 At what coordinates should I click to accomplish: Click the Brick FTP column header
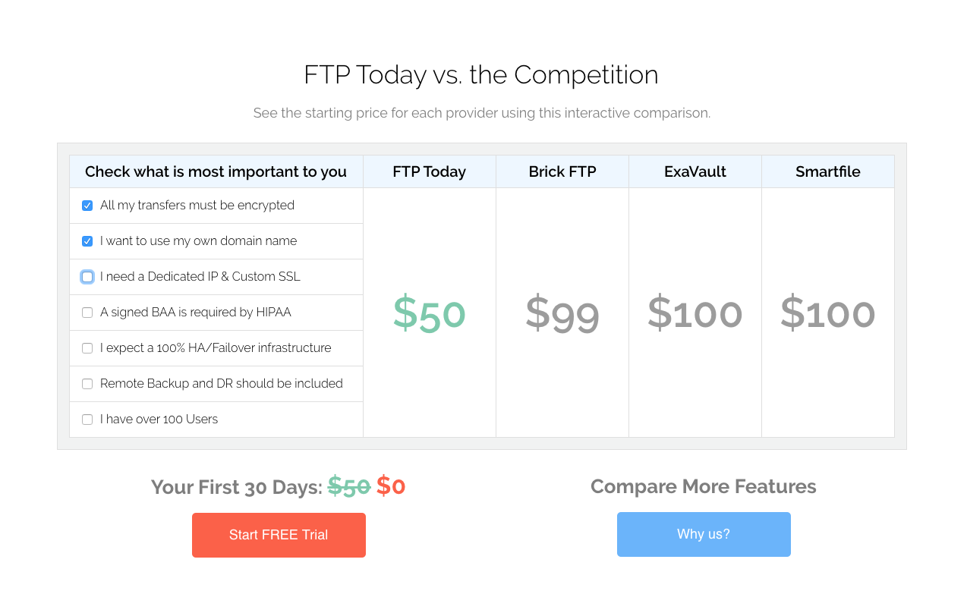pos(562,171)
